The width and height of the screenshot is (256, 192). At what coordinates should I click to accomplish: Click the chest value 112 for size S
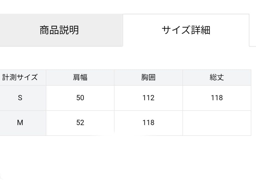tap(148, 98)
